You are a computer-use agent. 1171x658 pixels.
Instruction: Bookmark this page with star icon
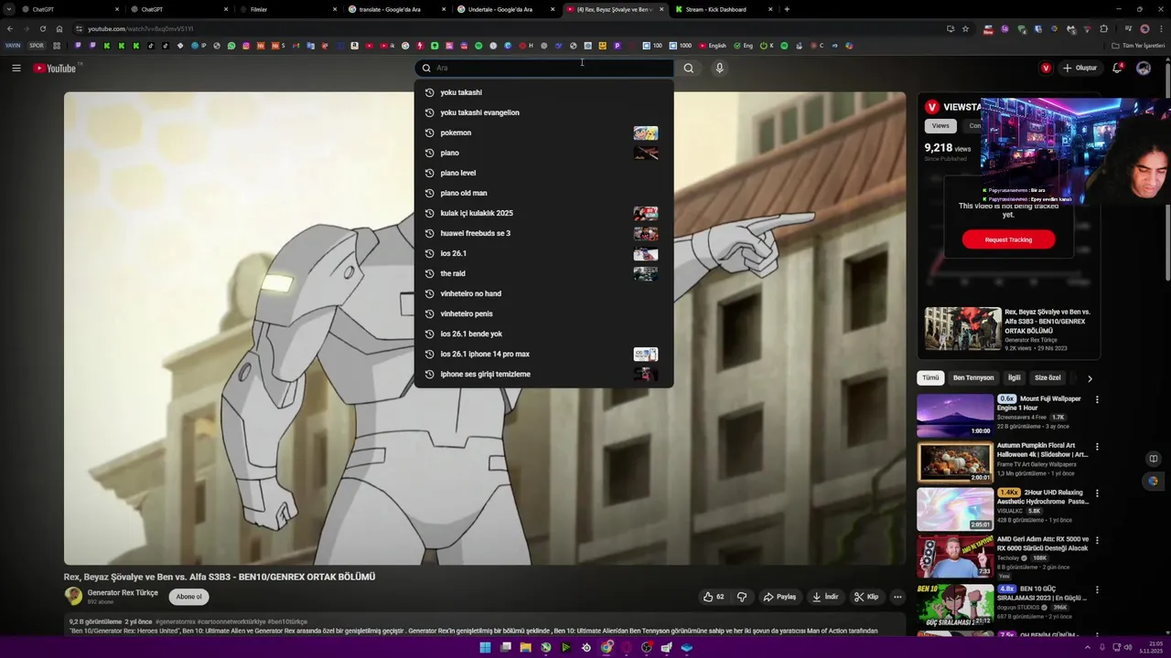[x=965, y=28]
